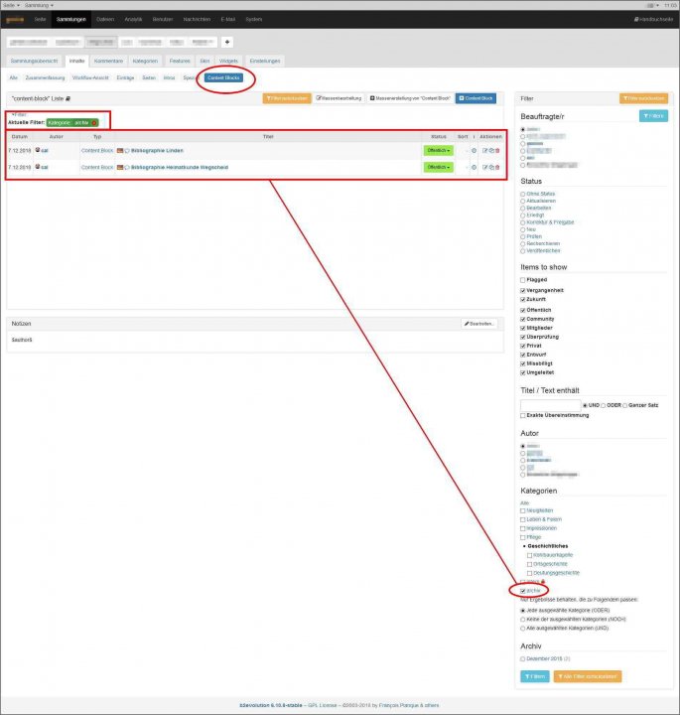Click the history clock icon in Heimatkunde Wegscheid row
The width and height of the screenshot is (680, 715).
(x=474, y=168)
